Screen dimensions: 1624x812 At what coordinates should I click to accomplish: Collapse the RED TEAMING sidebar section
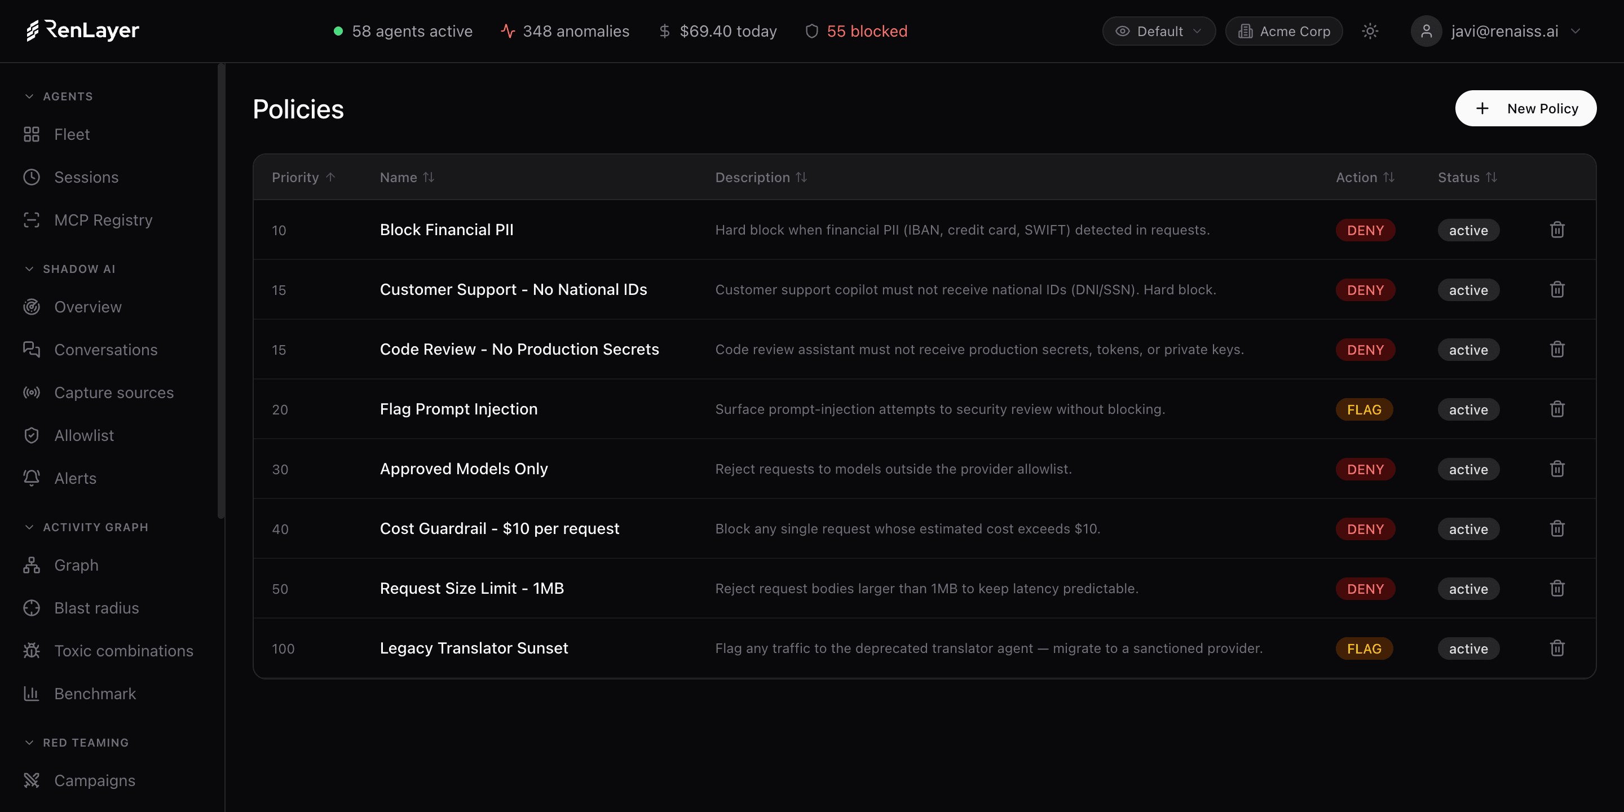pyautogui.click(x=76, y=743)
